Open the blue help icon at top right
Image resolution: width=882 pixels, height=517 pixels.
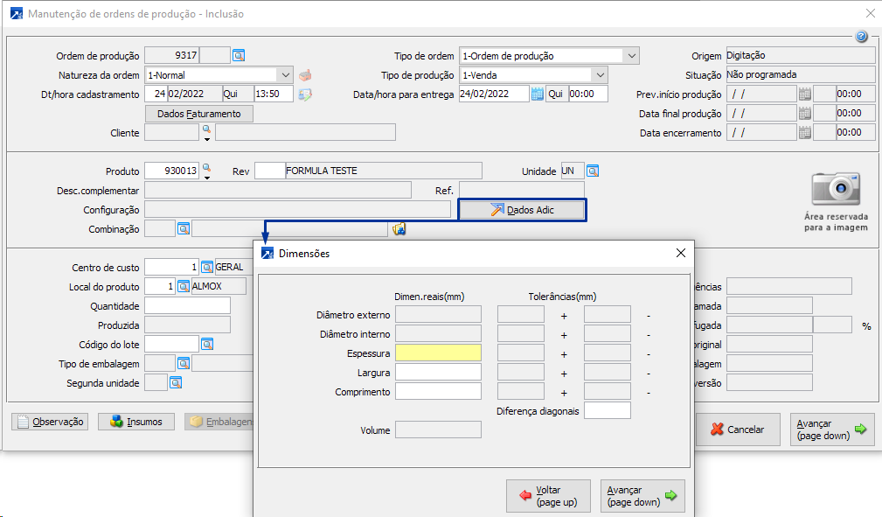coord(861,37)
